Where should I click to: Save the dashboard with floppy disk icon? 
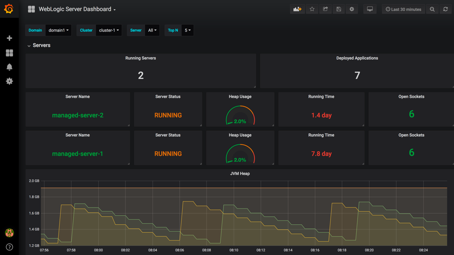339,9
